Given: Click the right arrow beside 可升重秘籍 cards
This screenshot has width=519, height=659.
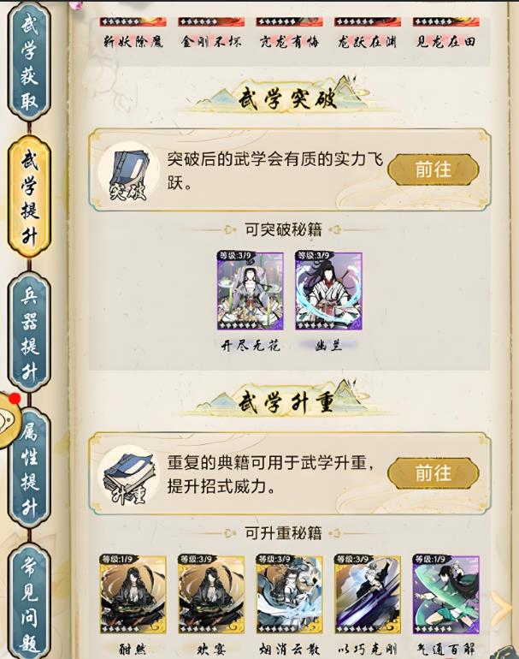Looking at the screenshot, I should pos(502,607).
